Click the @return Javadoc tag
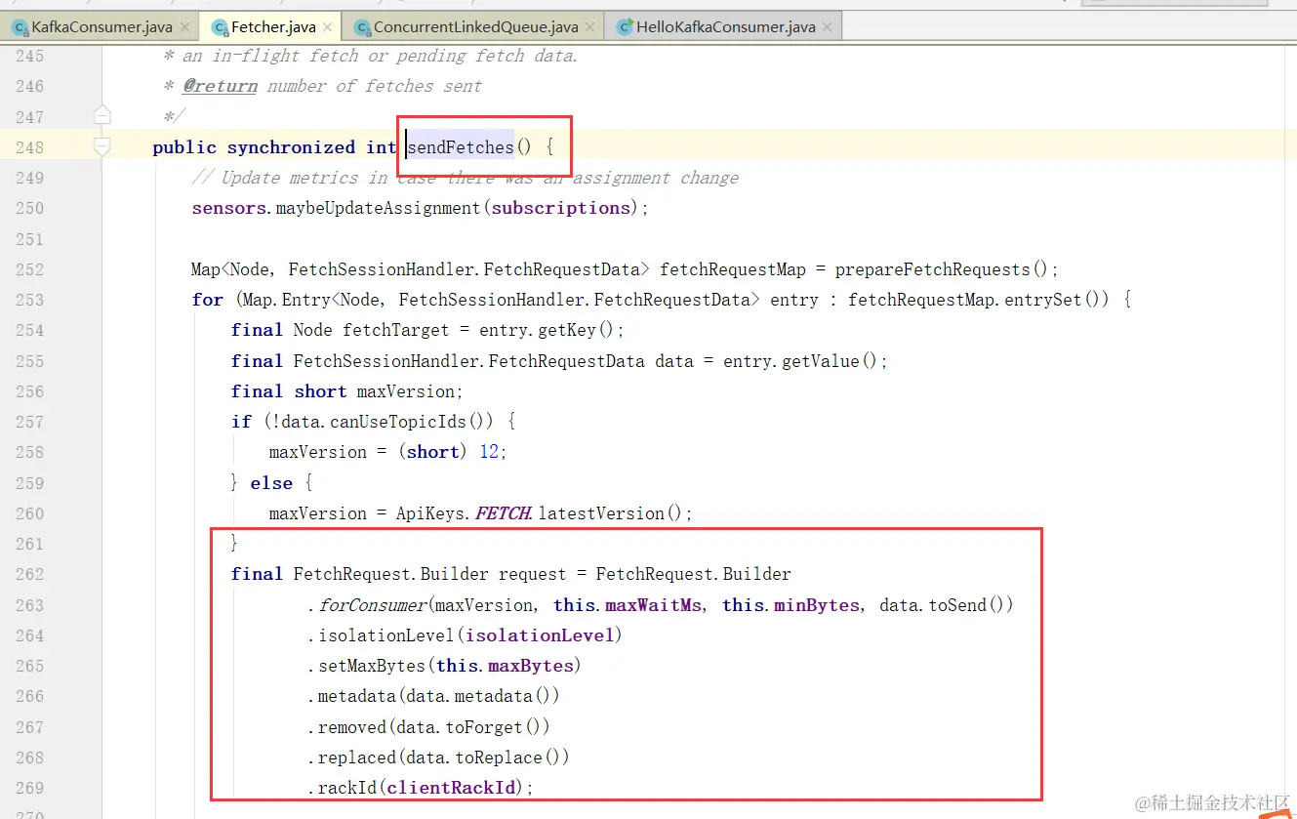 coord(221,86)
